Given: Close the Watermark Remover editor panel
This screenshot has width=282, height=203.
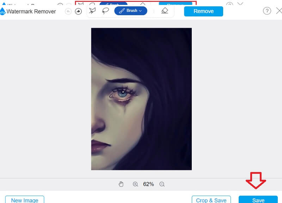Looking at the screenshot, I should pyautogui.click(x=278, y=11).
